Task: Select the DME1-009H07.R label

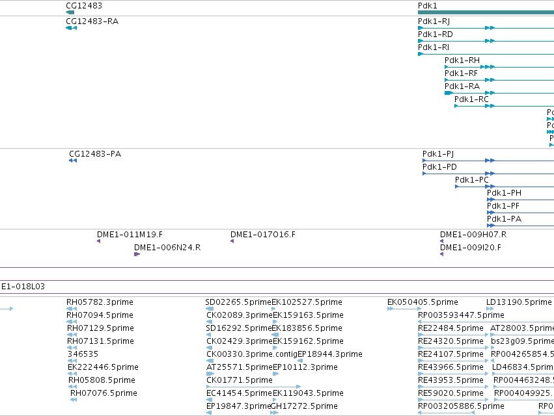Action: 473,235
